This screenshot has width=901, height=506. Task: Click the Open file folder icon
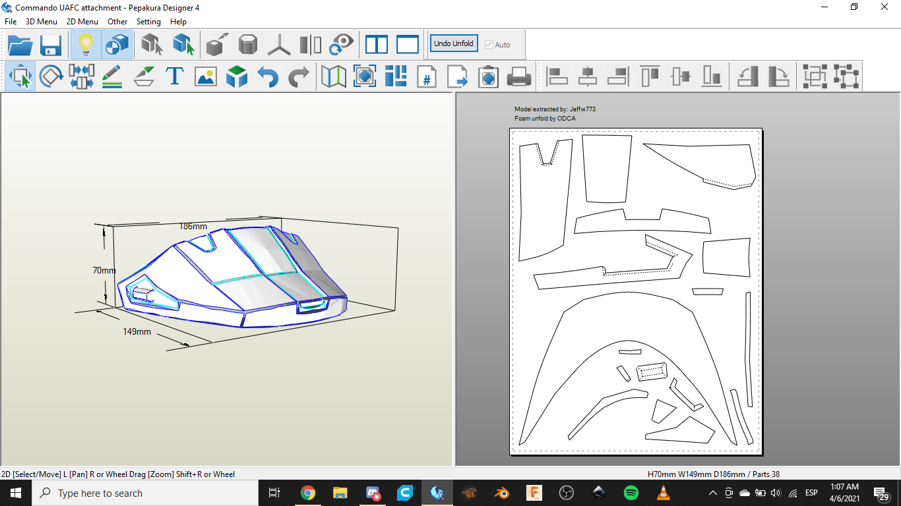pyautogui.click(x=20, y=45)
